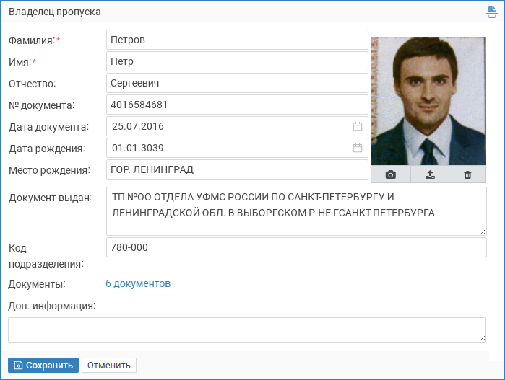Click the pass holder photo thumbnail
Screen dimensions: 505x380
428,101
